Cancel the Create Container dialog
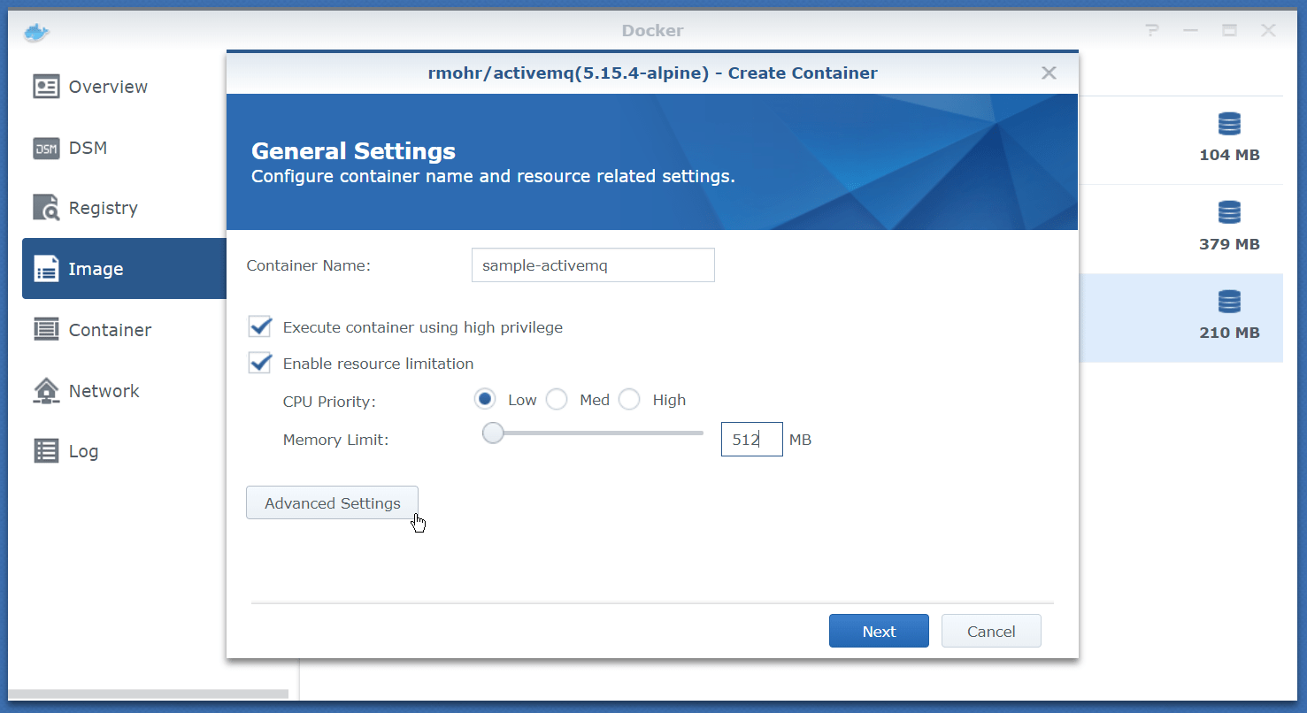Viewport: 1307px width, 713px height. 991,632
